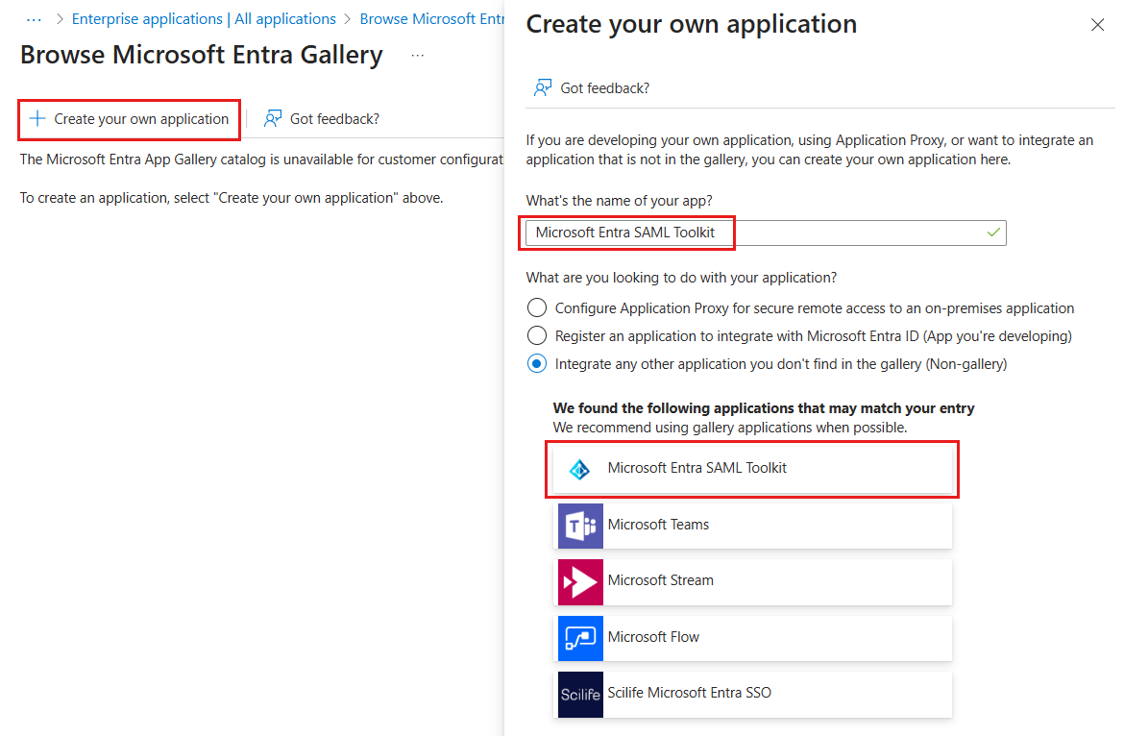The width and height of the screenshot is (1124, 736).
Task: Select the Register an application radio option
Action: point(536,336)
